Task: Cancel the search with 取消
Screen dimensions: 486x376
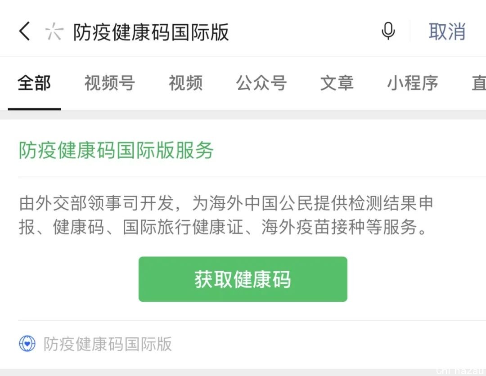Action: coord(447,31)
